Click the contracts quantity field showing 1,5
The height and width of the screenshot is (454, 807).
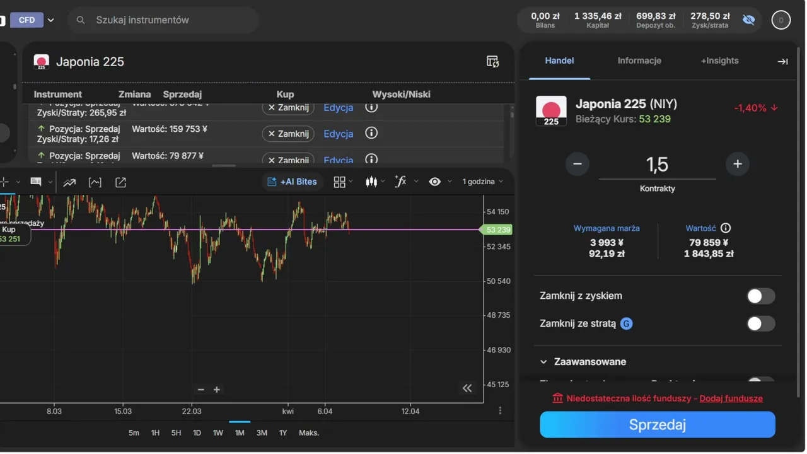(x=657, y=165)
